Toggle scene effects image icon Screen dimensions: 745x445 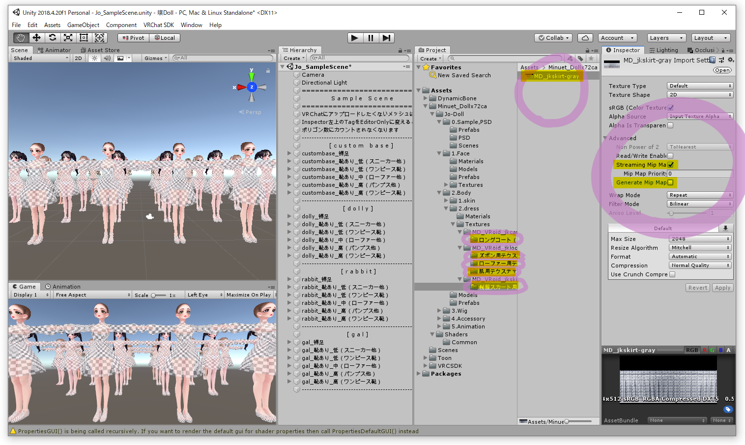[x=120, y=58]
